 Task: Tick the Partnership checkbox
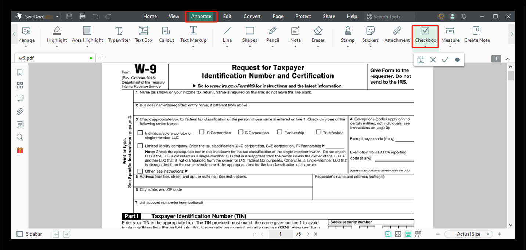point(280,132)
